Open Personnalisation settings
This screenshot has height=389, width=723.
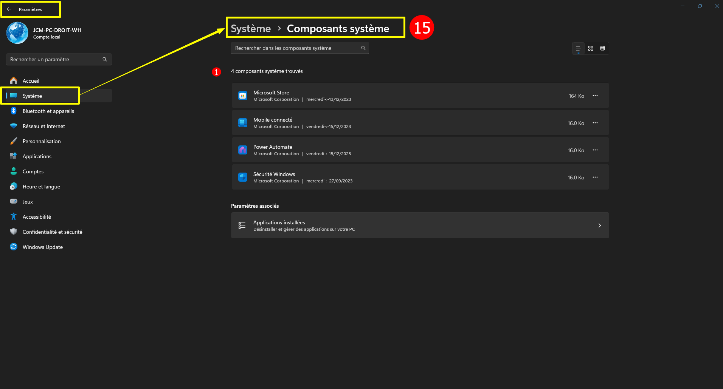point(59,141)
